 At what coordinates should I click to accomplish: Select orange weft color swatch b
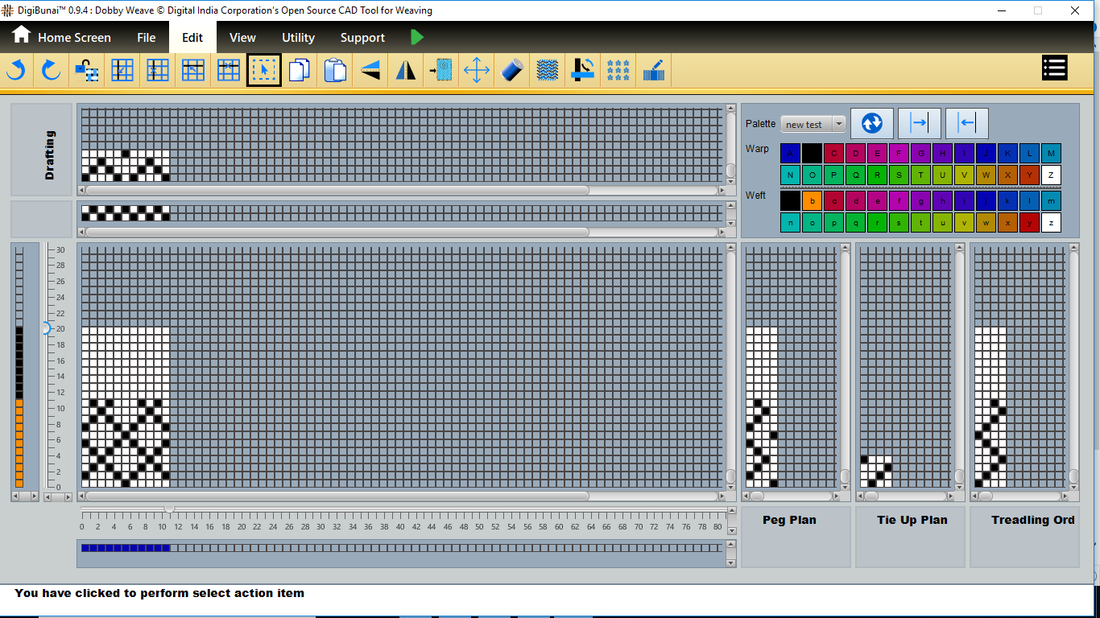click(812, 201)
